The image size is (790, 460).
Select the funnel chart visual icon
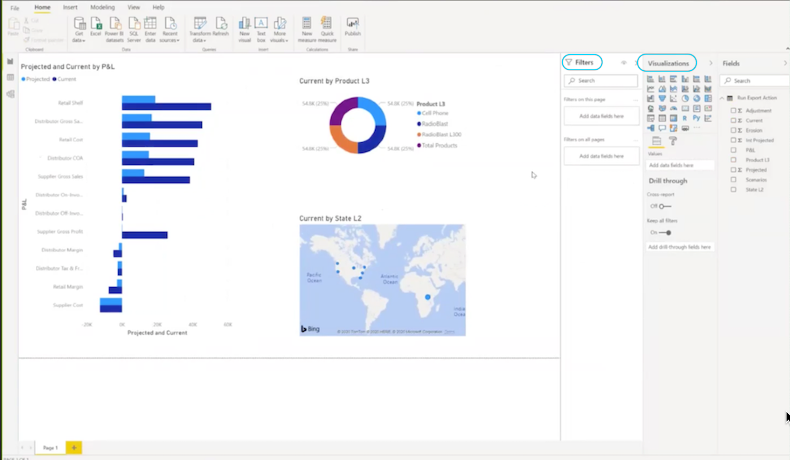662,98
